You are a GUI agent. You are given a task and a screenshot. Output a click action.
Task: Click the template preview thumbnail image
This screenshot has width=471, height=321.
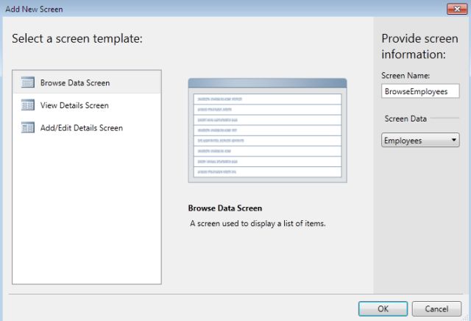point(267,130)
